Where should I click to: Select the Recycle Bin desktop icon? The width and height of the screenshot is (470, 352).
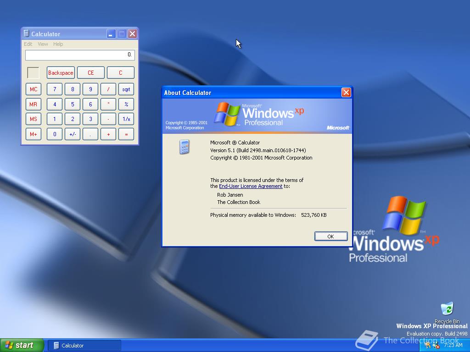point(447,313)
